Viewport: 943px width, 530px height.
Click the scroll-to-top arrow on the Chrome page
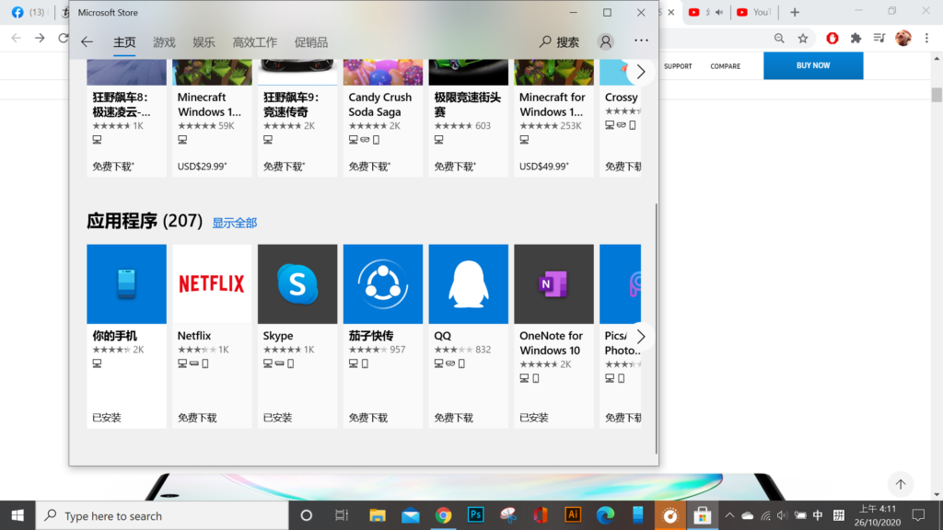click(901, 484)
